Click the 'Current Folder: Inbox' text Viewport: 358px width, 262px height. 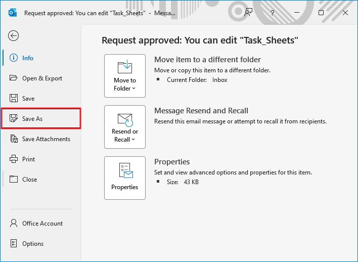pos(197,80)
